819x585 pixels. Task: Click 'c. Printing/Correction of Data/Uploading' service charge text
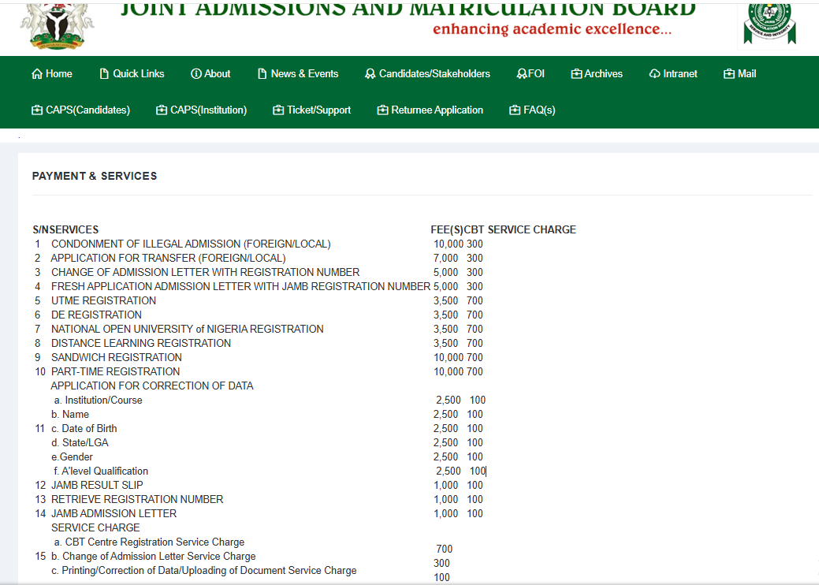tap(203, 570)
